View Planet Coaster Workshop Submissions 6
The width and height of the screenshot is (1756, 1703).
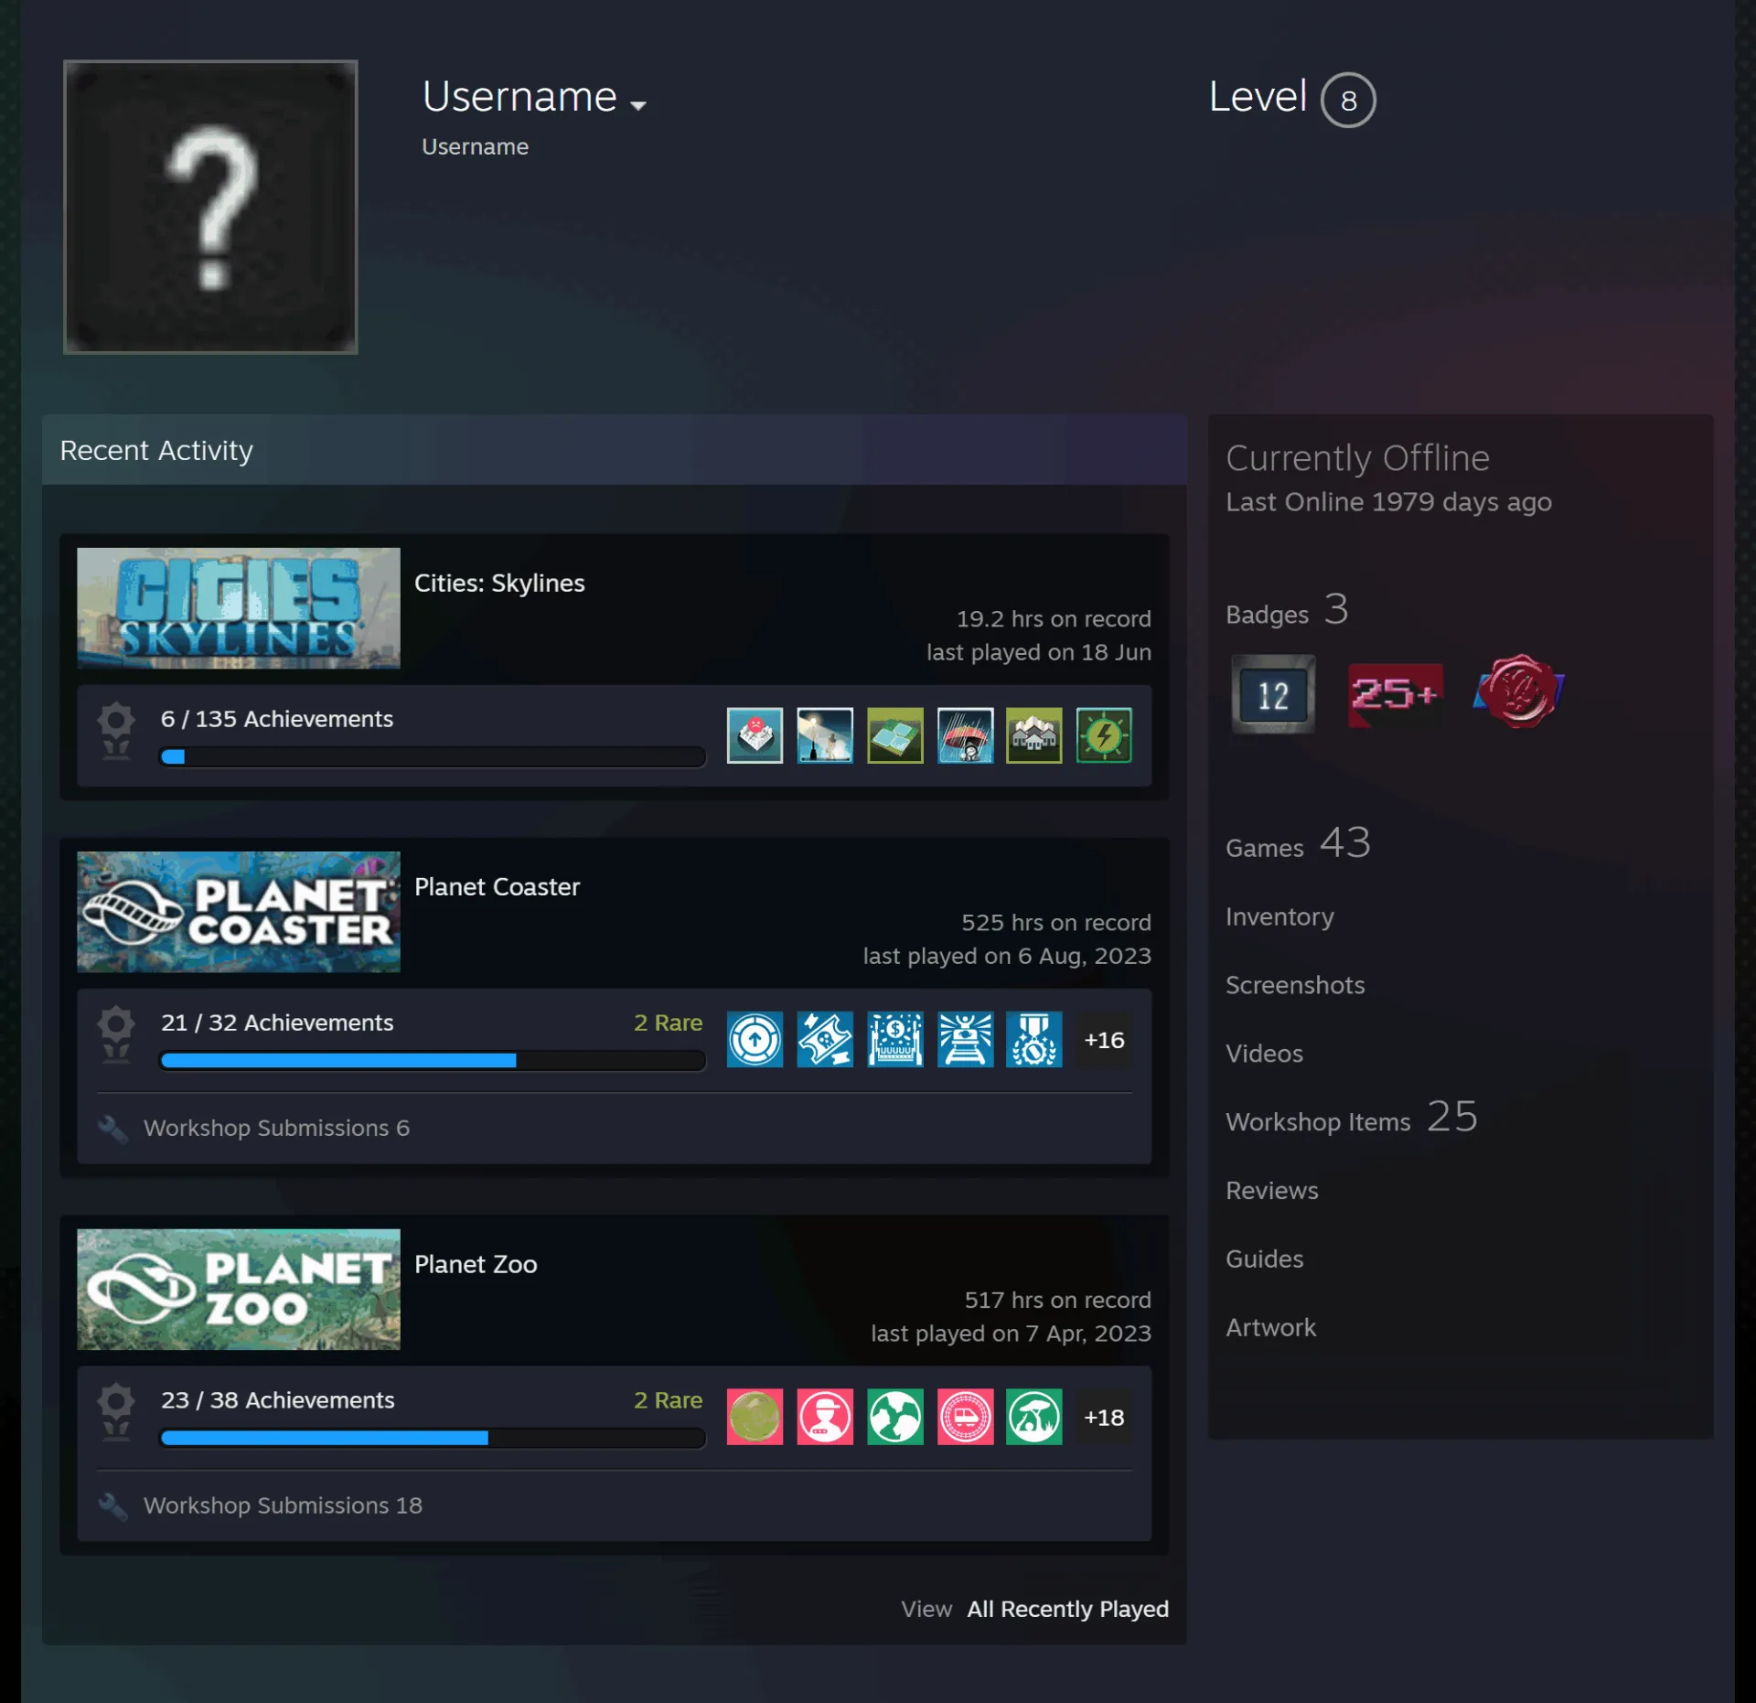276,1128
